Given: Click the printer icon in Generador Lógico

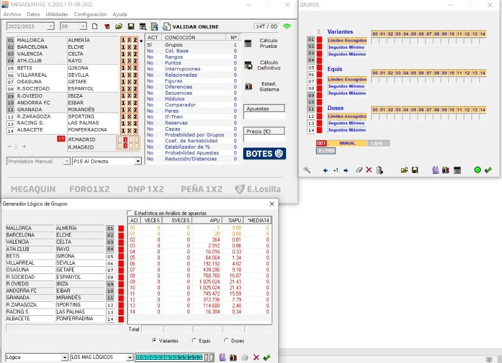Looking at the screenshot, I should click(x=245, y=357).
